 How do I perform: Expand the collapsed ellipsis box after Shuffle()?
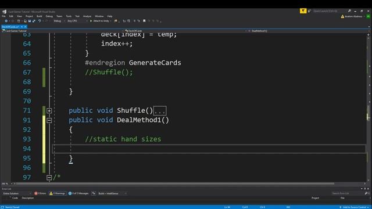click(x=160, y=111)
